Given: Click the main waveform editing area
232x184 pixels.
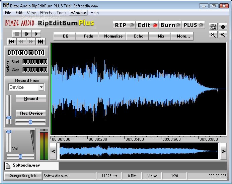Looking at the screenshot, I should [x=139, y=89].
